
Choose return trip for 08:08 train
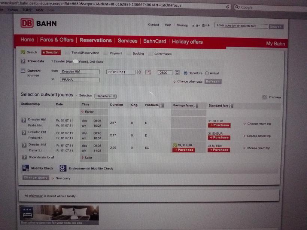258,124
